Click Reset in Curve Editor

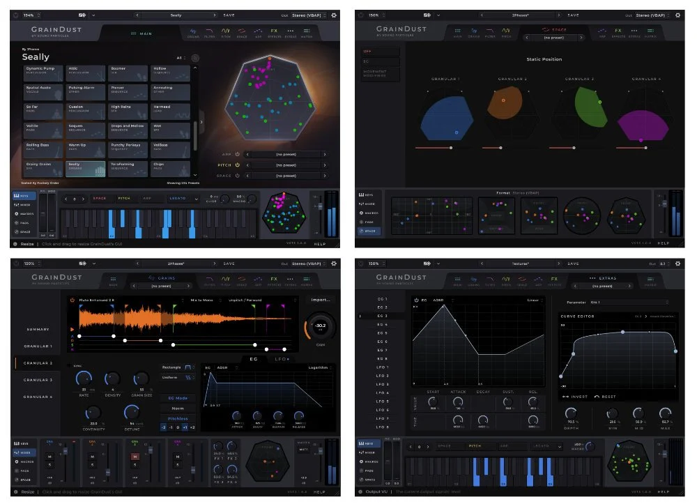point(606,397)
